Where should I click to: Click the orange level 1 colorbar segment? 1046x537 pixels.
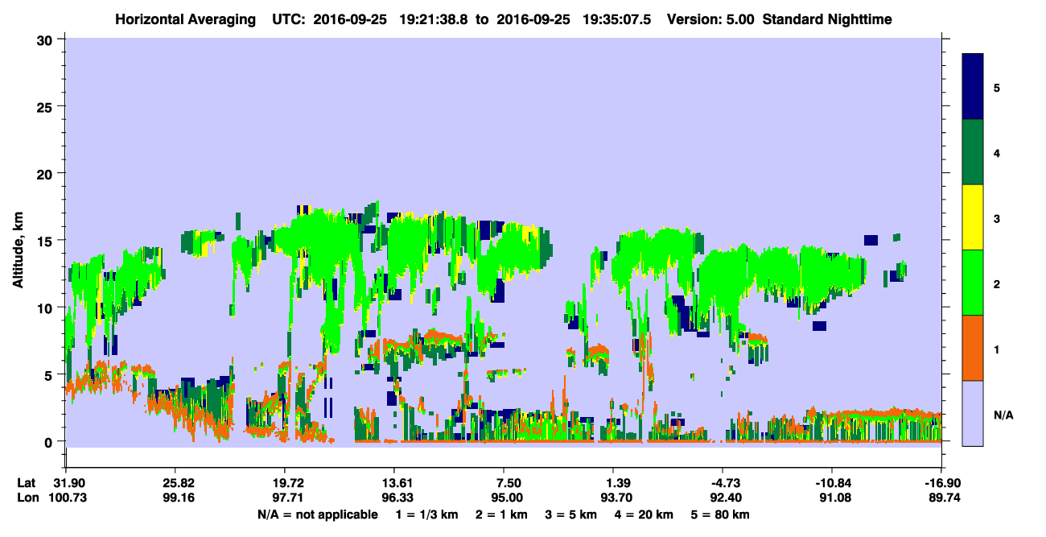pos(973,348)
